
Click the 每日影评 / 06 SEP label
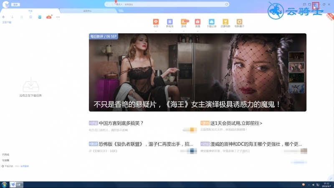[104, 36]
